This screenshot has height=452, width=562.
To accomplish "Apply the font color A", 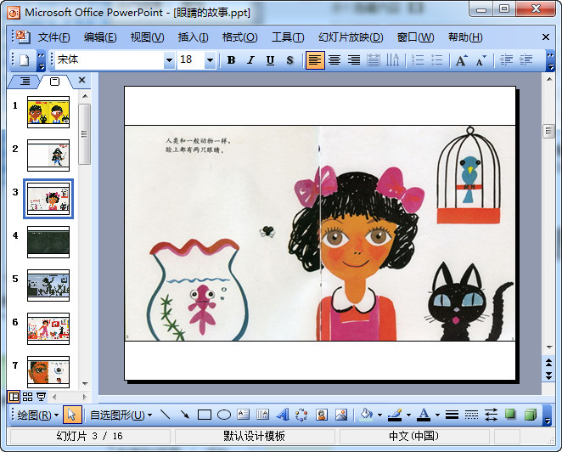I will [x=424, y=415].
